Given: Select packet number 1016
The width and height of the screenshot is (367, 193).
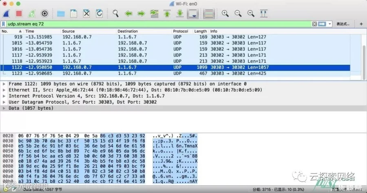Looking at the screenshot, I should (x=175, y=49).
